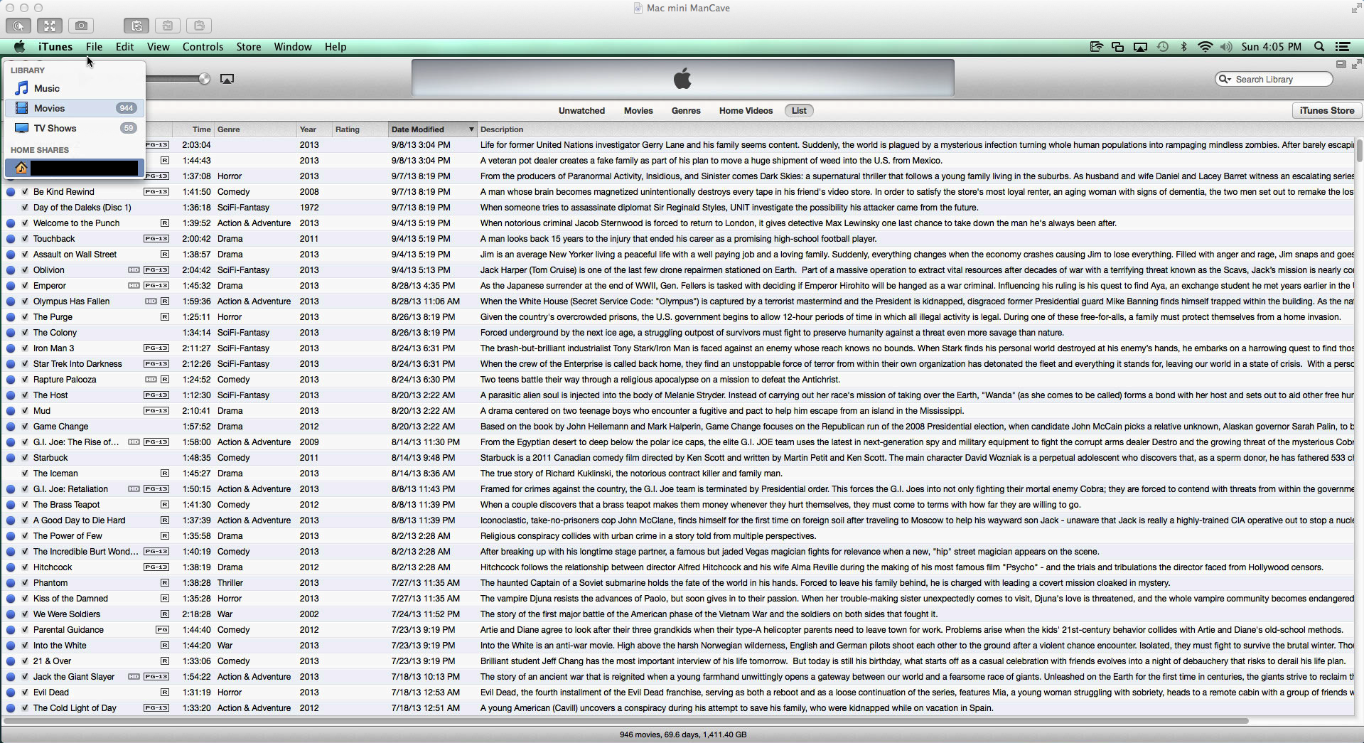This screenshot has height=743, width=1364.
Task: Toggle The Iceman checkbox
Action: 25,474
